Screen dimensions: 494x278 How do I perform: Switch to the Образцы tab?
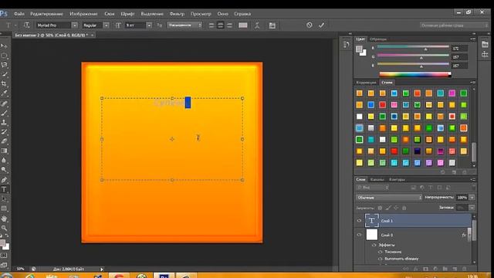pyautogui.click(x=378, y=39)
